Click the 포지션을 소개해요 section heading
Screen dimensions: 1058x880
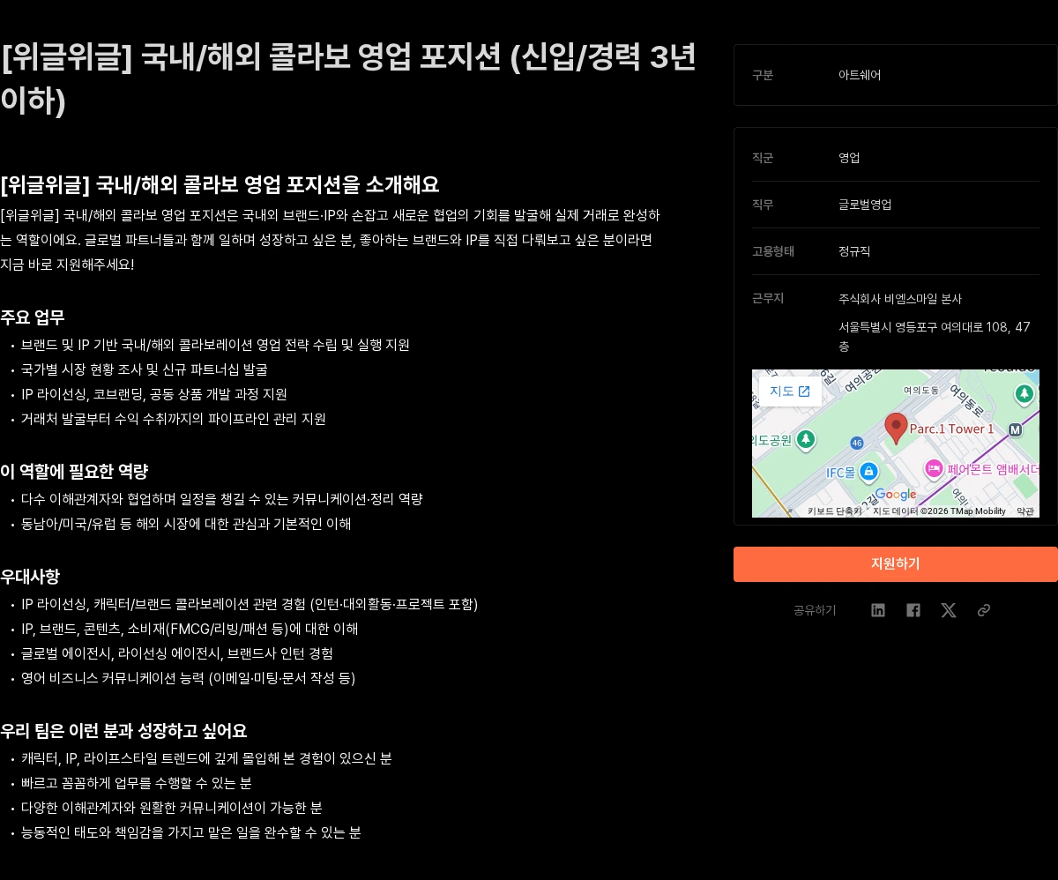pyautogui.click(x=220, y=184)
